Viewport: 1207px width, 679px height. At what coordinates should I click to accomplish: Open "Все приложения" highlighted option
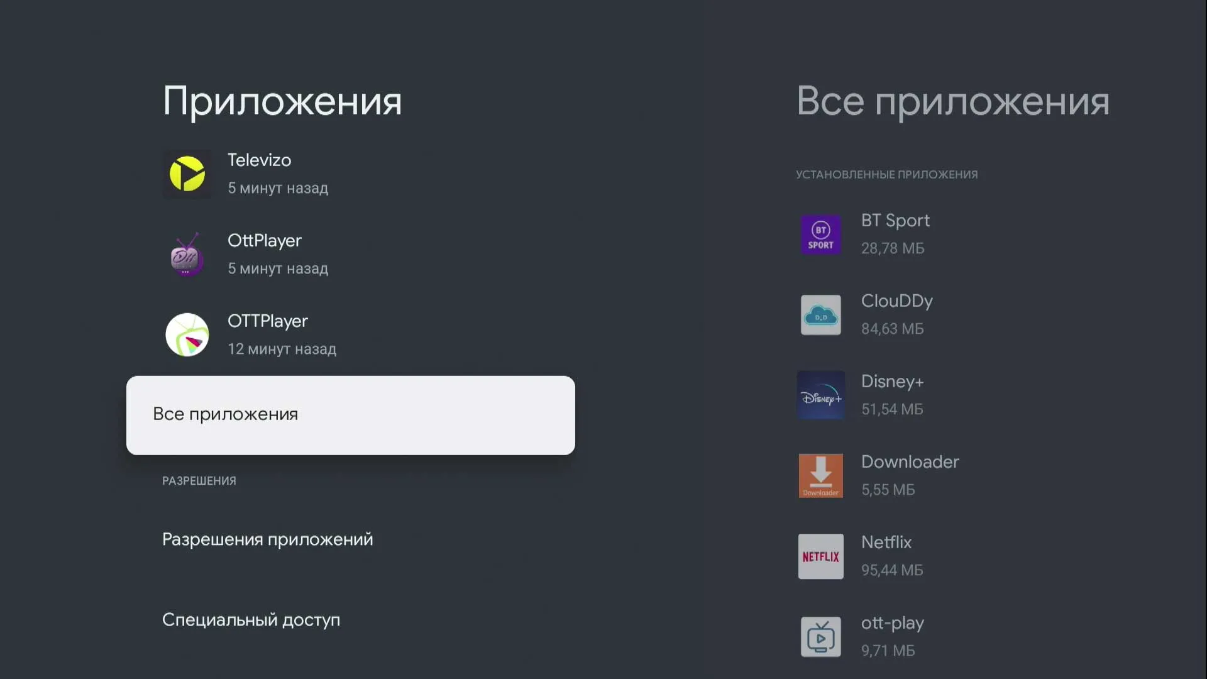pyautogui.click(x=350, y=415)
